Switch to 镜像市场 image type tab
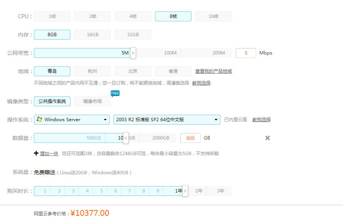The width and height of the screenshot is (343, 223). [92, 101]
